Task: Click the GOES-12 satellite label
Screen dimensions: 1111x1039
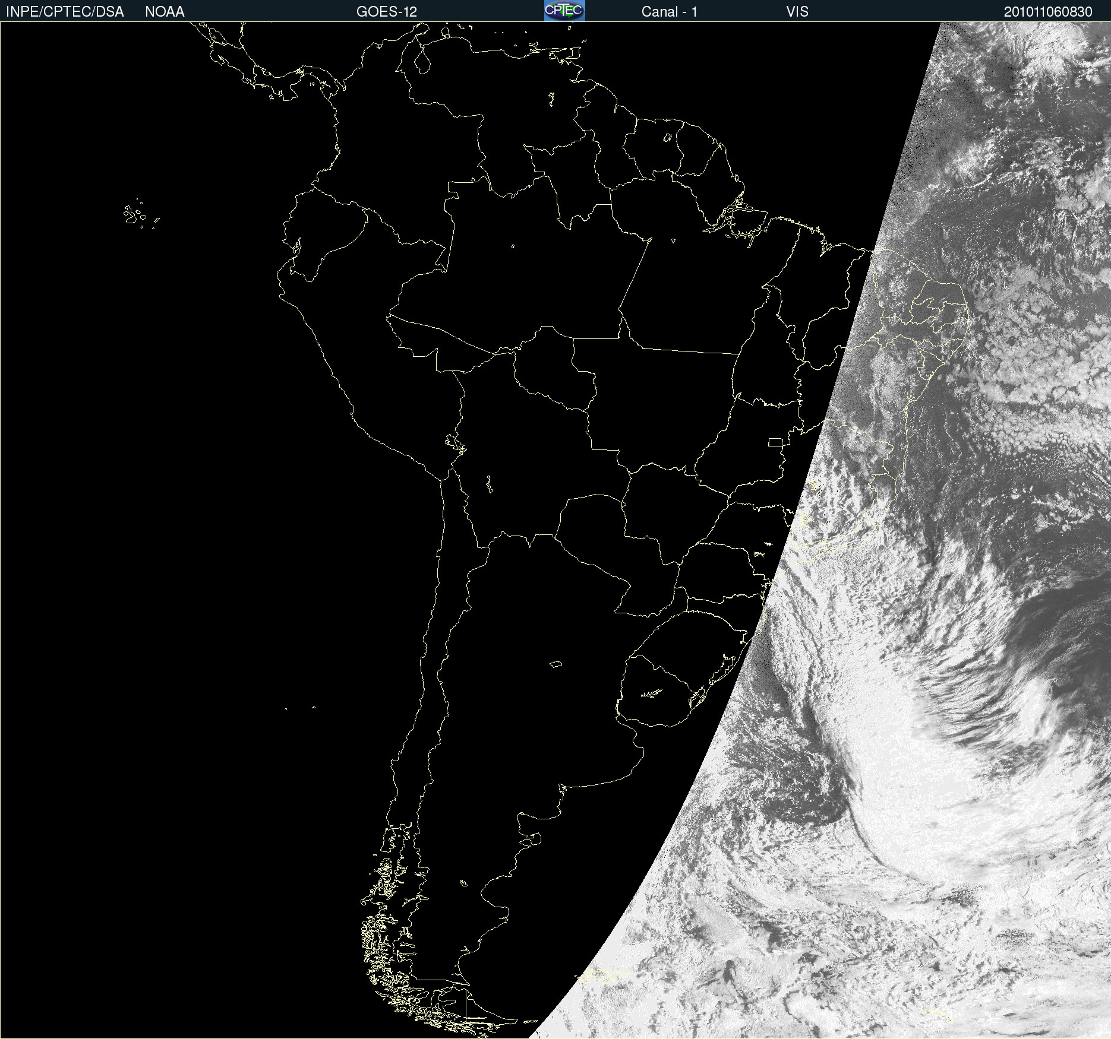Action: pos(387,12)
